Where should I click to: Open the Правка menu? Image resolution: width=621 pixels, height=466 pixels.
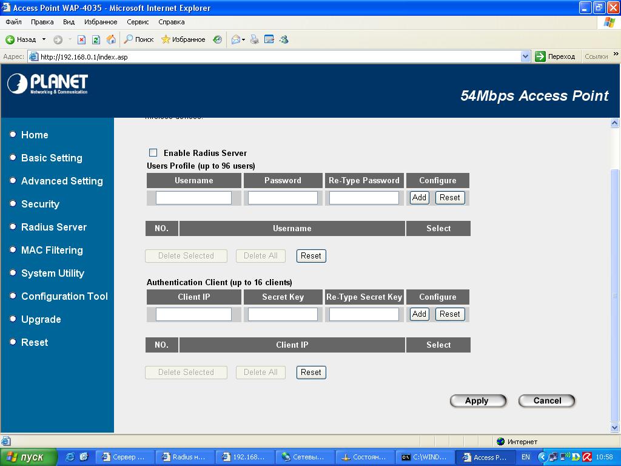(42, 22)
